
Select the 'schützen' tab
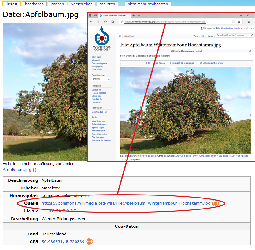coord(107,4)
